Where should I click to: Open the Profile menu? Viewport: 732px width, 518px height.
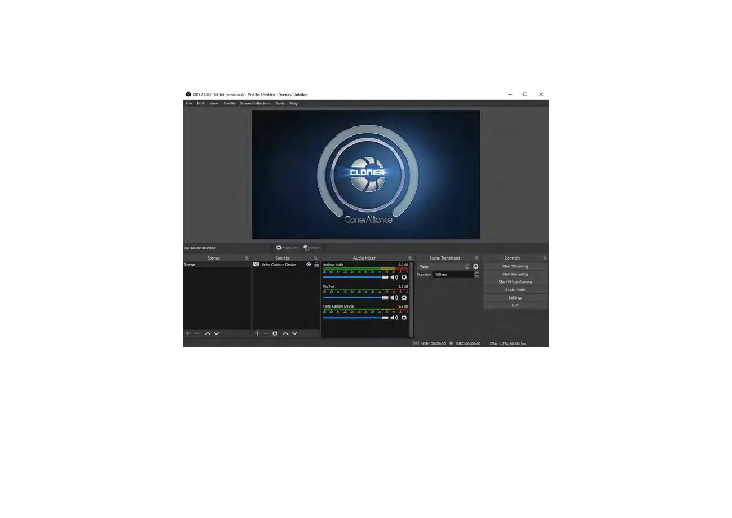229,104
